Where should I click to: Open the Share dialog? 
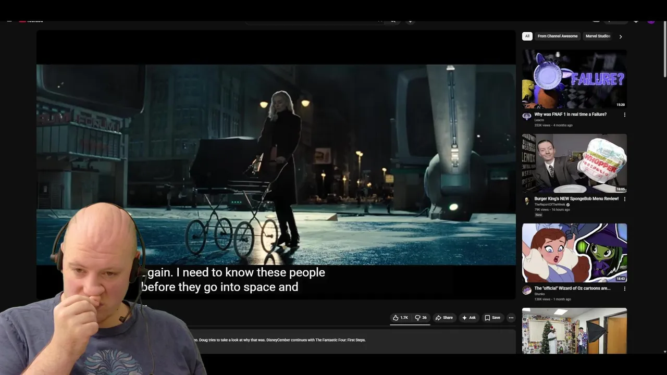[444, 318]
